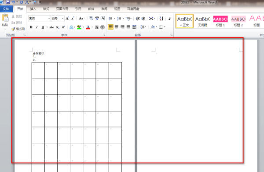This screenshot has height=172, width=264.
Task: Click the Paste clipboard icon
Action: [5, 18]
